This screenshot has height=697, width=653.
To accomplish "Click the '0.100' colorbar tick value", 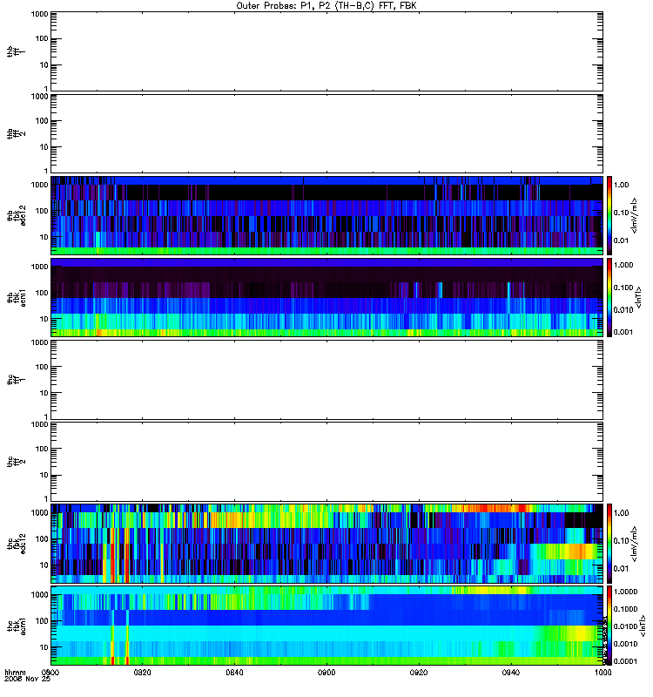I will point(623,288).
